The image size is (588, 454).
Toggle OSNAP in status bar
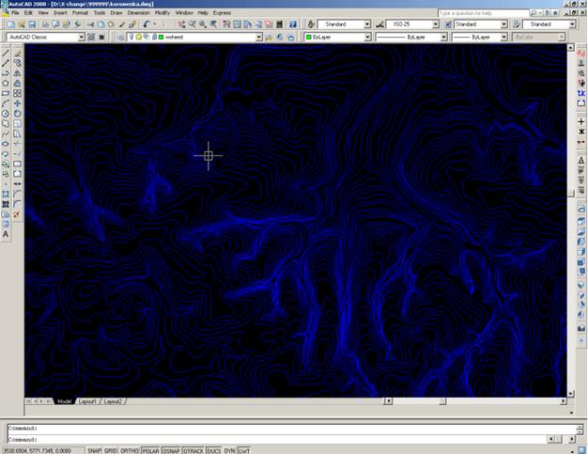pyautogui.click(x=171, y=450)
